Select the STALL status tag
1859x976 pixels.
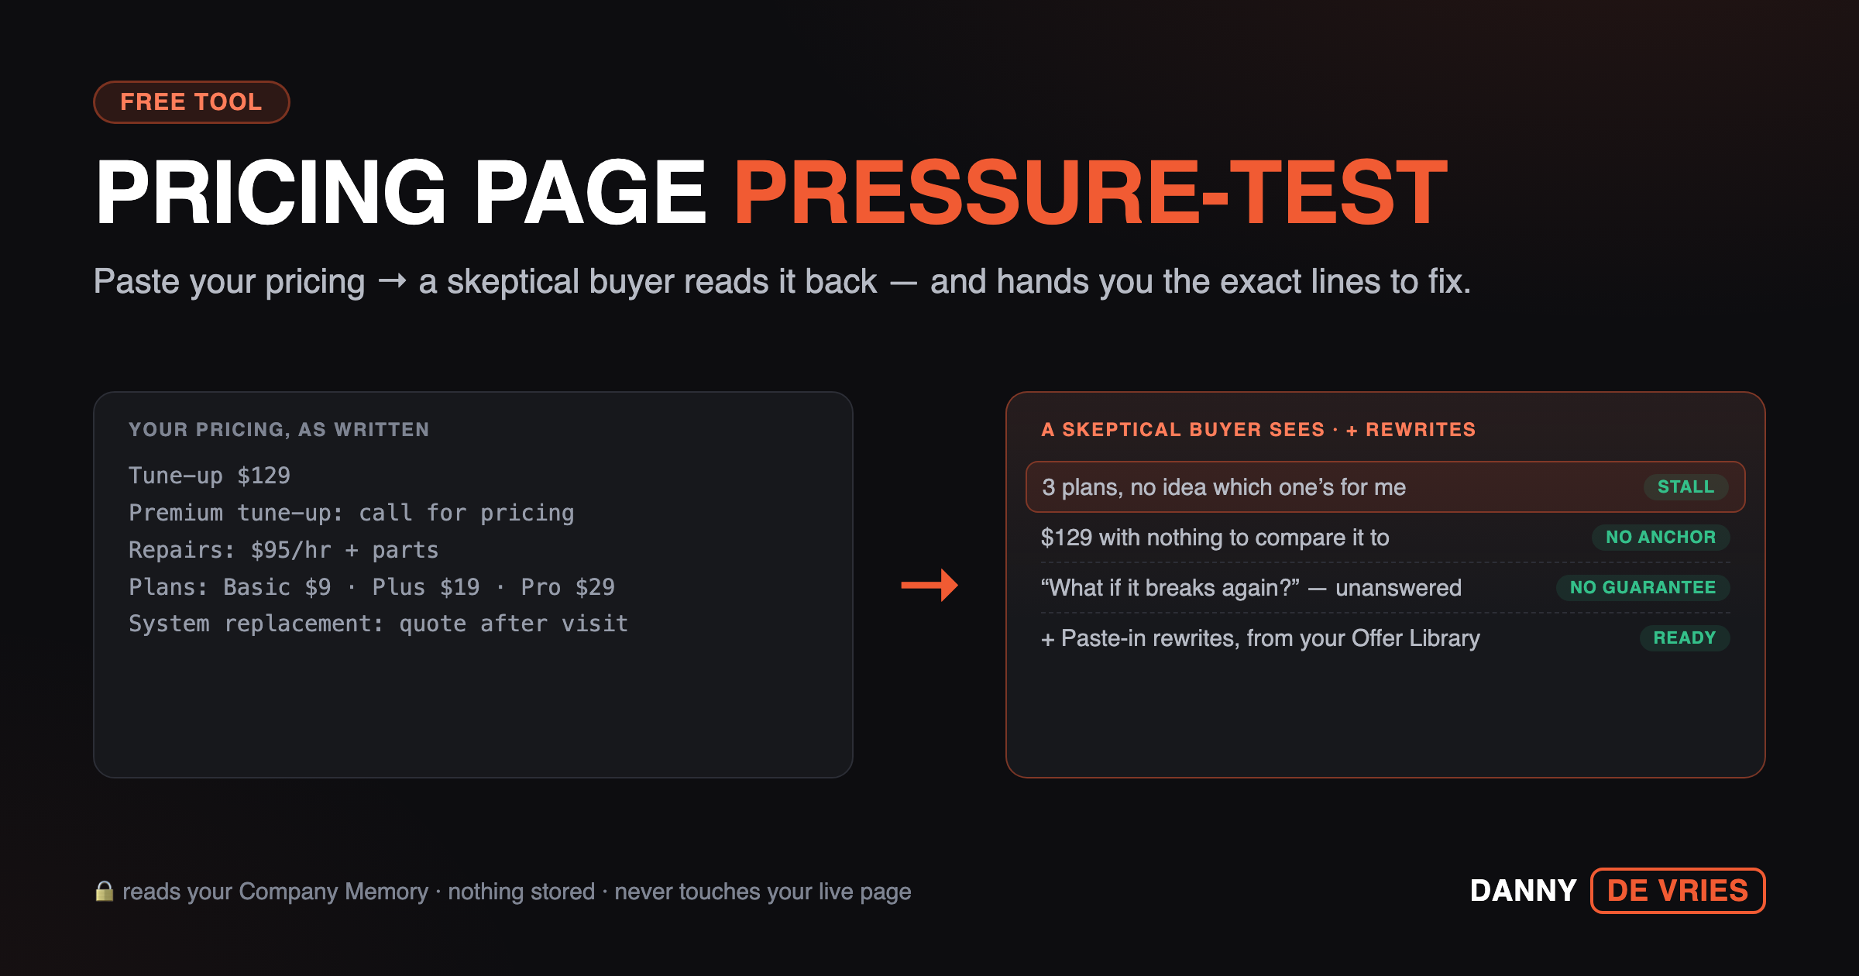(1685, 487)
